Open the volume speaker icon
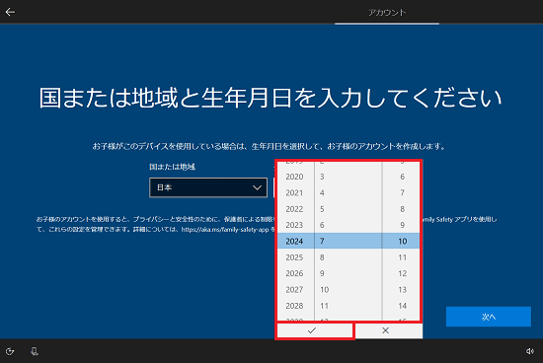Screen dimensions: 543x363 point(530,351)
